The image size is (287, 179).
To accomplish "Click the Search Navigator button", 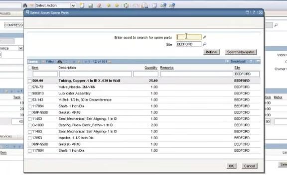I will [x=241, y=52].
